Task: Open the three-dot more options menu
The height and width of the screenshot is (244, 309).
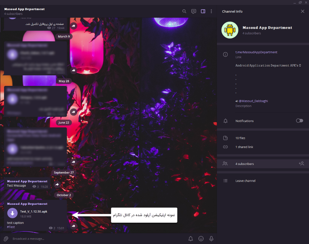Action: tap(211, 11)
